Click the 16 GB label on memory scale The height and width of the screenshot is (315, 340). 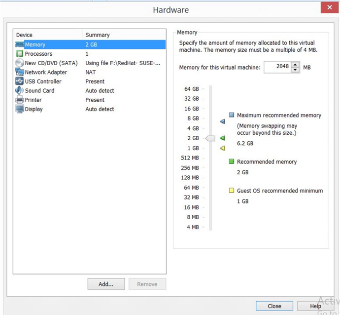pos(192,109)
